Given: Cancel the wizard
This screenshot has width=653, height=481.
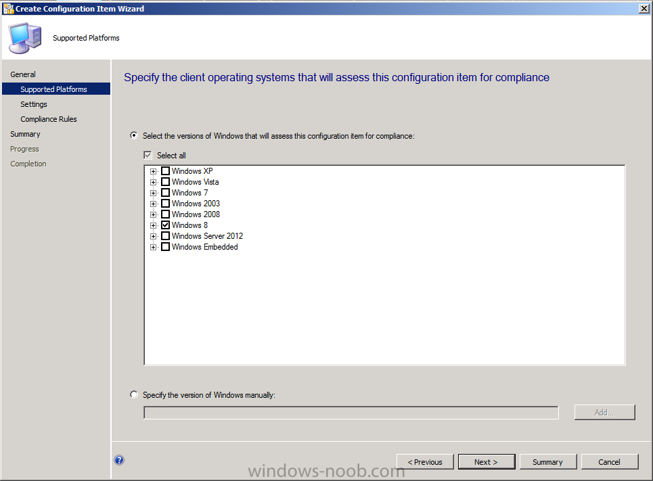Looking at the screenshot, I should coord(609,462).
